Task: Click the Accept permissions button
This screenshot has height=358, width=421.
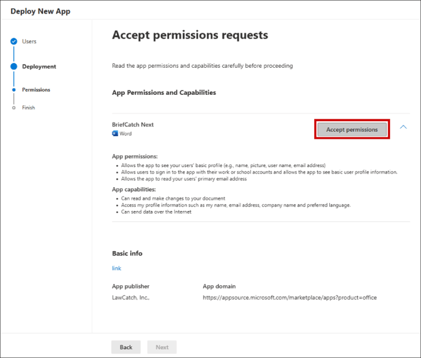Action: (x=352, y=129)
